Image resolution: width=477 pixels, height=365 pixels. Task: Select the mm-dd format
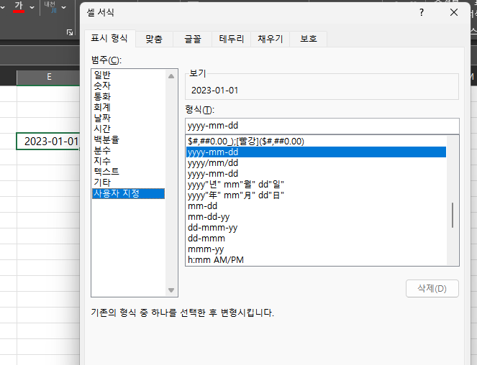click(x=317, y=206)
